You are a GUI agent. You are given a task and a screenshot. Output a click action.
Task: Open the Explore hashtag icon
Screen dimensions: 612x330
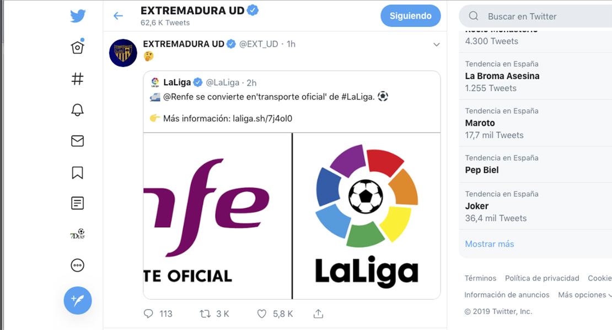coord(77,79)
